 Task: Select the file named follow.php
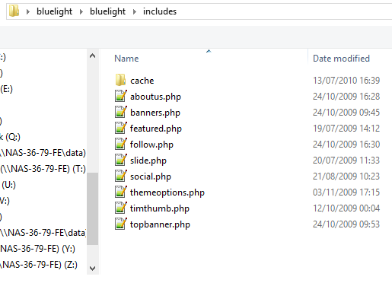tap(151, 145)
